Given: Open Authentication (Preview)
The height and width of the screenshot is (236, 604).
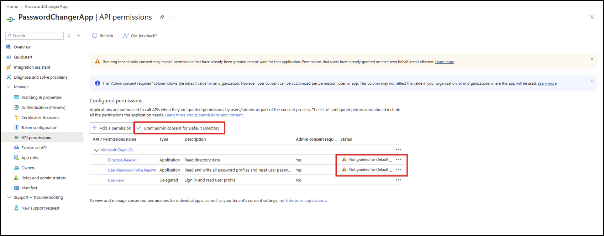Looking at the screenshot, I should pyautogui.click(x=43, y=107).
